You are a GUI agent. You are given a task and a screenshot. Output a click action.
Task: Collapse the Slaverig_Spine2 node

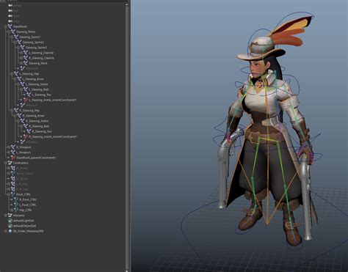click(15, 43)
